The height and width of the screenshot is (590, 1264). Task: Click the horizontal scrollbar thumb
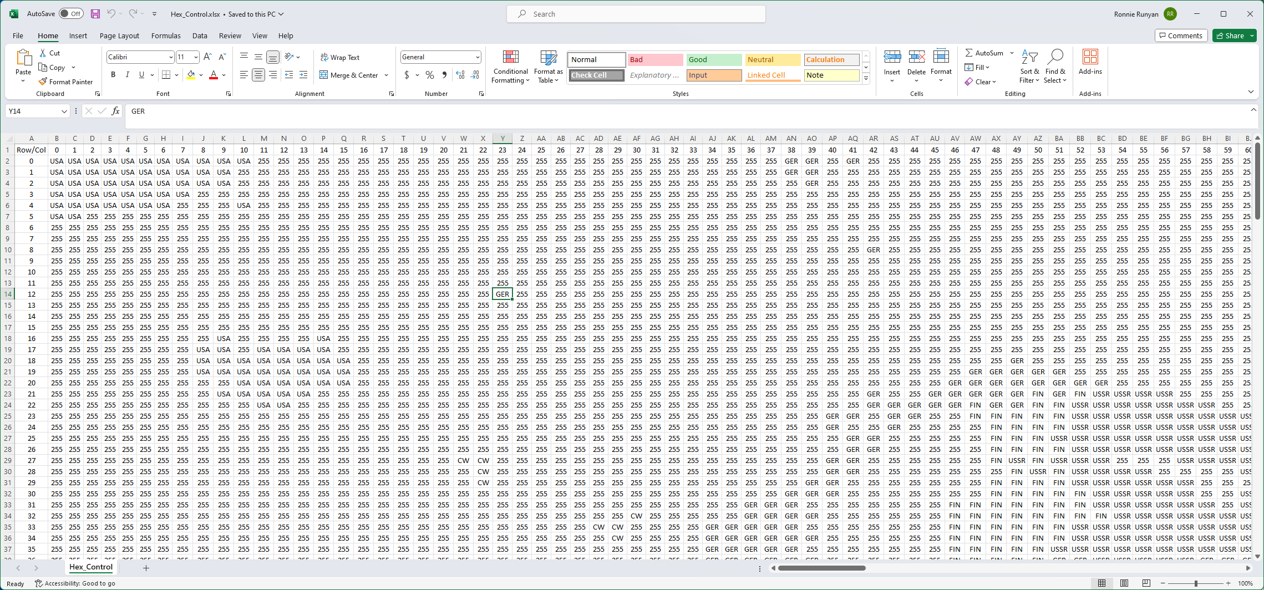[821, 568]
